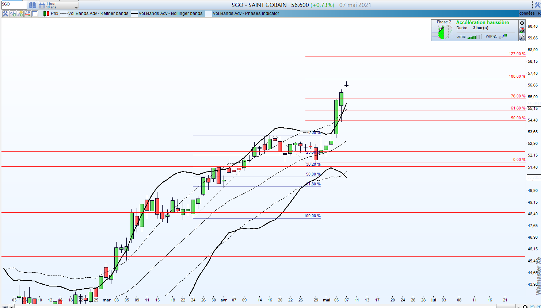Image resolution: width=541 pixels, height=308 pixels.
Task: Click the (+0,73%) change value
Action: (x=322, y=5)
